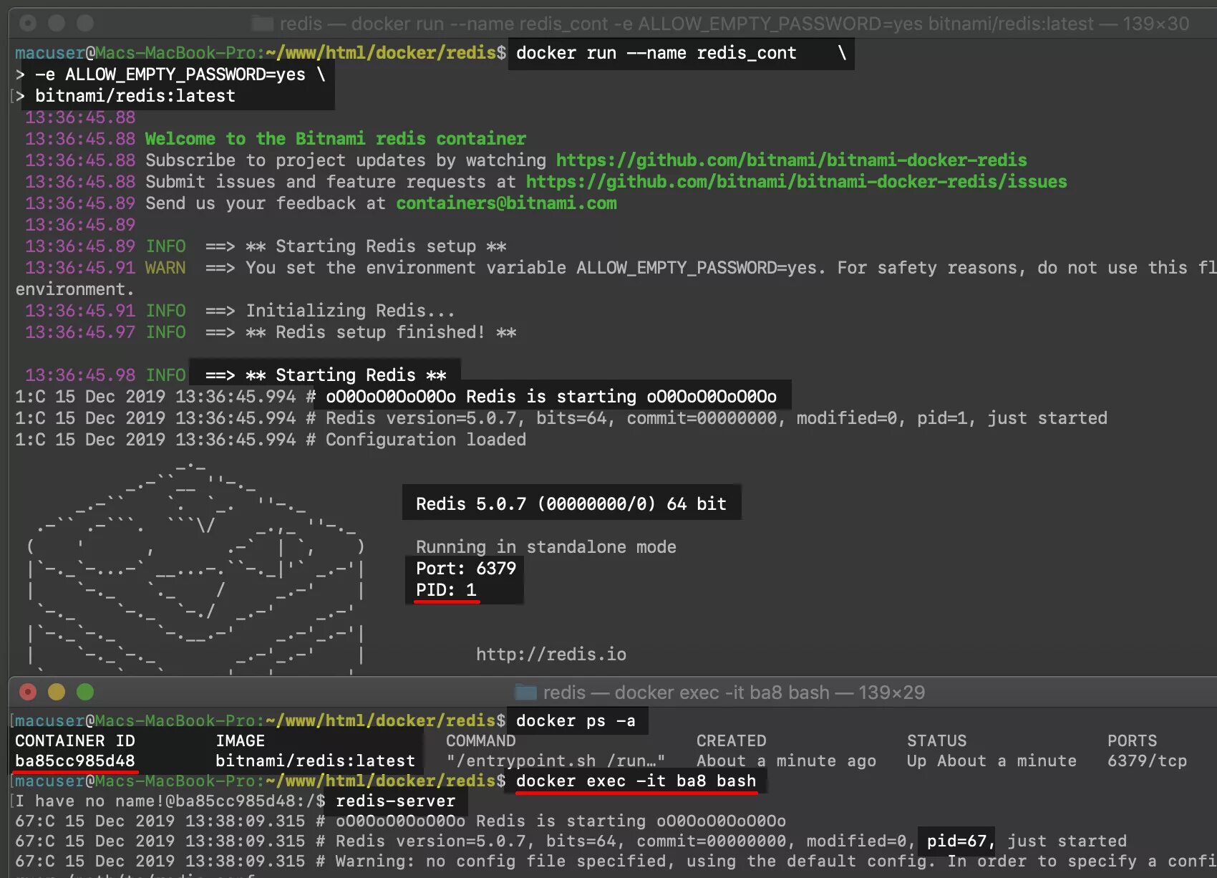Click the folder icon in upper terminal title
Screen dimensions: 1217x878
click(263, 24)
